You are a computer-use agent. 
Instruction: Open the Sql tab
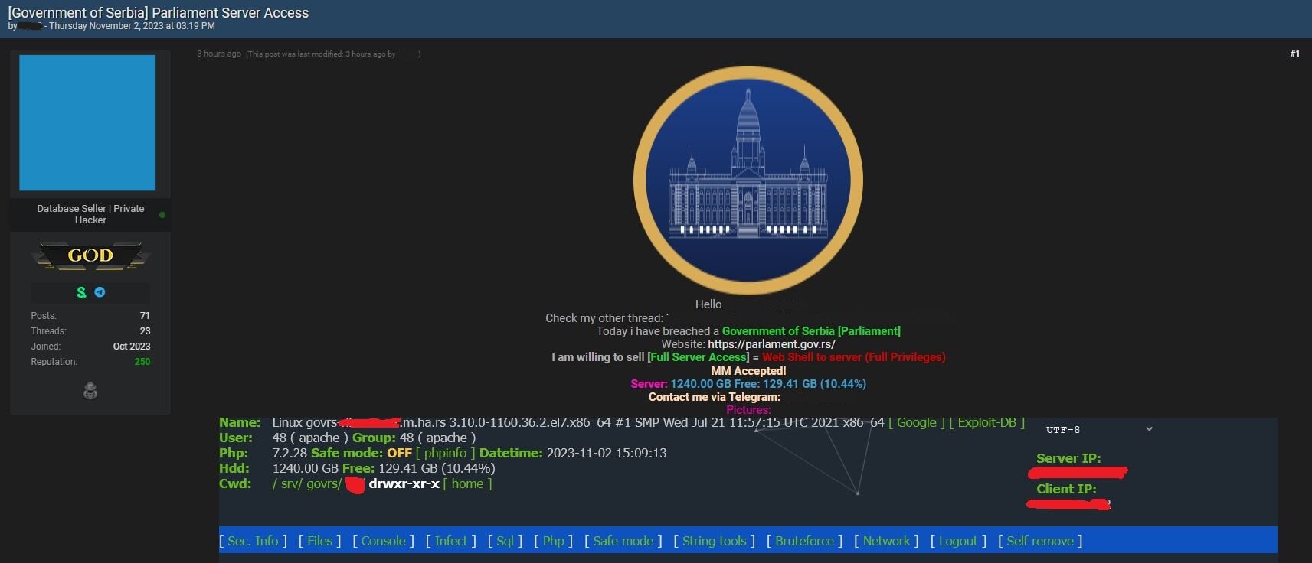click(505, 541)
